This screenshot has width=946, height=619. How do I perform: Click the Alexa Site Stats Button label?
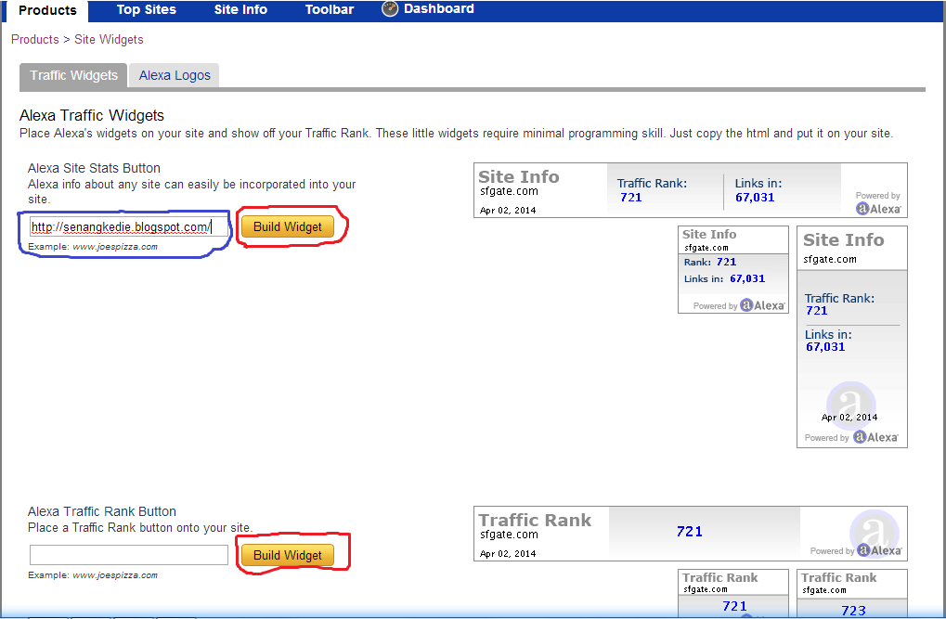[94, 168]
